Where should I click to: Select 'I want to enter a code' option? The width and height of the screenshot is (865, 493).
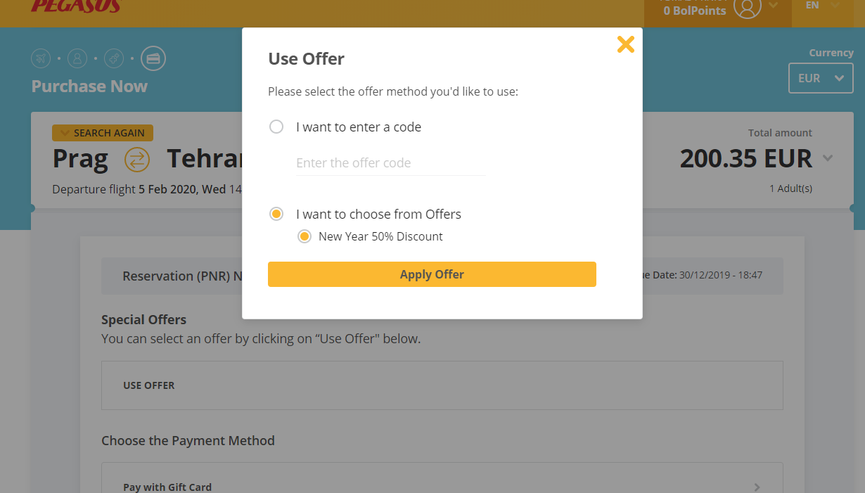(276, 127)
